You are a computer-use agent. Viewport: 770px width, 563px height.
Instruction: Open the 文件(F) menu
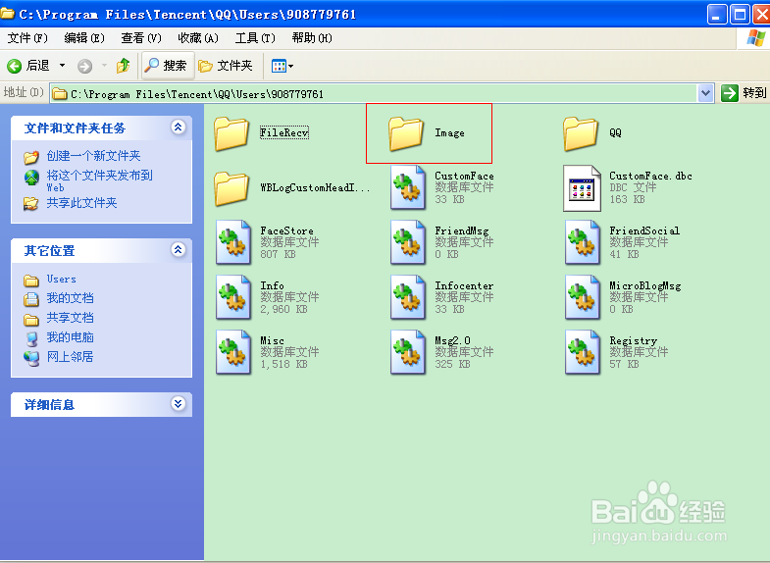[x=27, y=38]
